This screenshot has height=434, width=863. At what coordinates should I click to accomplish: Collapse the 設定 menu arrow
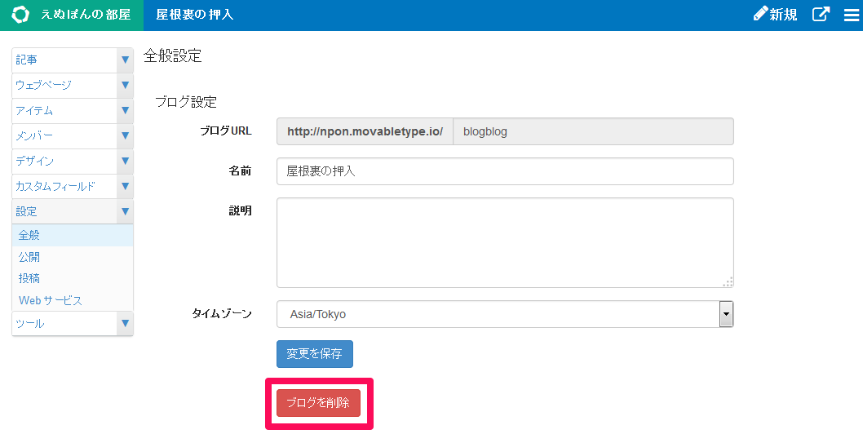[x=125, y=211]
